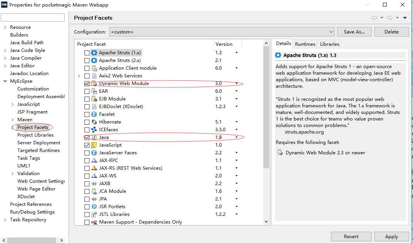Click the EAR facet icon
This screenshot has height=244, width=413.
[x=94, y=91]
